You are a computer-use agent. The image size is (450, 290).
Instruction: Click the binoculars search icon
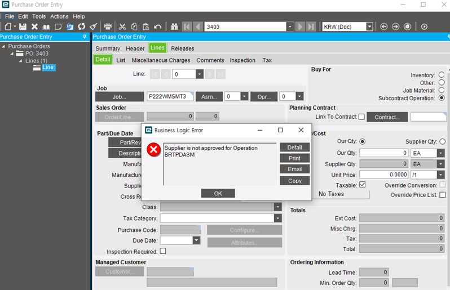pyautogui.click(x=174, y=26)
